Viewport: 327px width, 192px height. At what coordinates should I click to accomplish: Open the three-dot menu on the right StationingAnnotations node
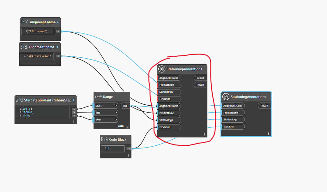(x=269, y=133)
